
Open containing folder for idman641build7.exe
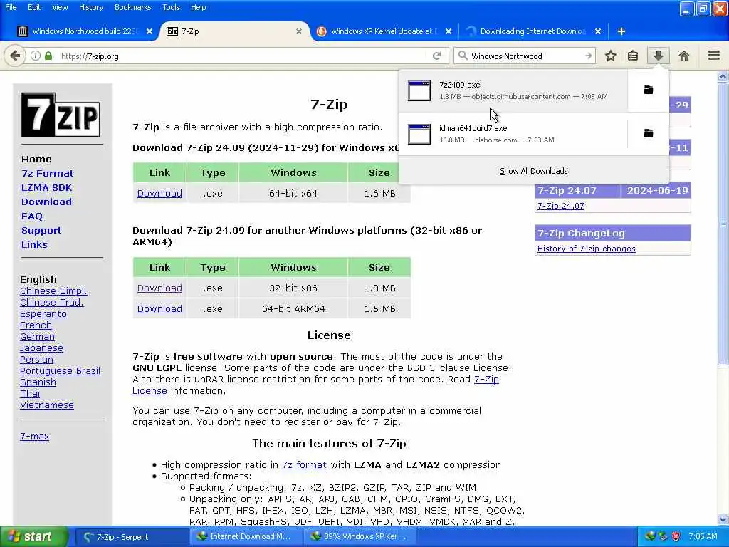coord(648,133)
